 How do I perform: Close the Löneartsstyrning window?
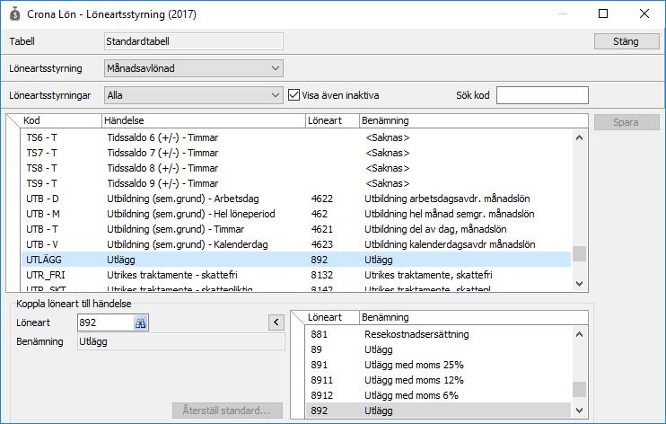[x=644, y=13]
